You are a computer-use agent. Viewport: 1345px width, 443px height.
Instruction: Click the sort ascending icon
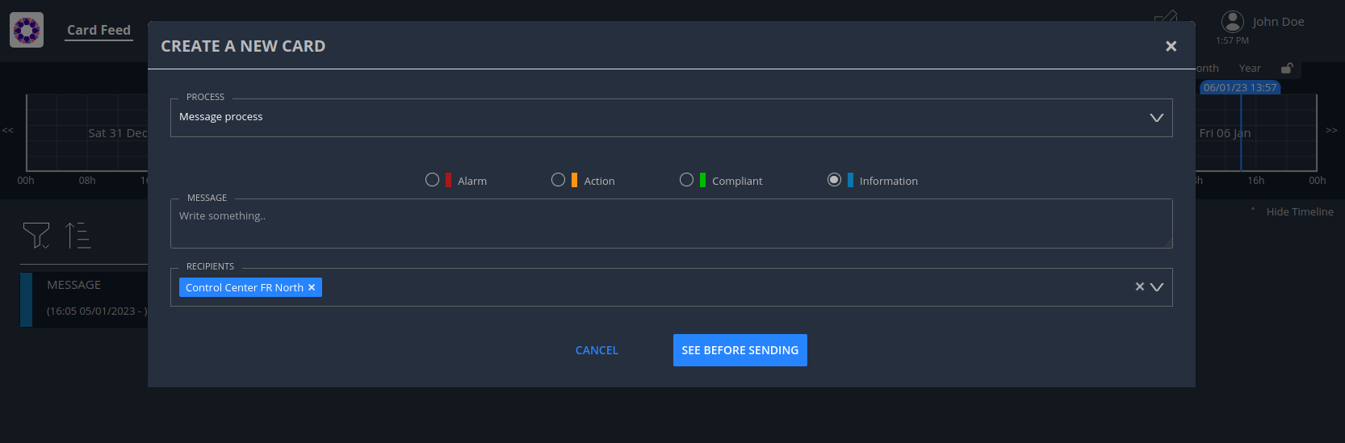click(x=78, y=235)
